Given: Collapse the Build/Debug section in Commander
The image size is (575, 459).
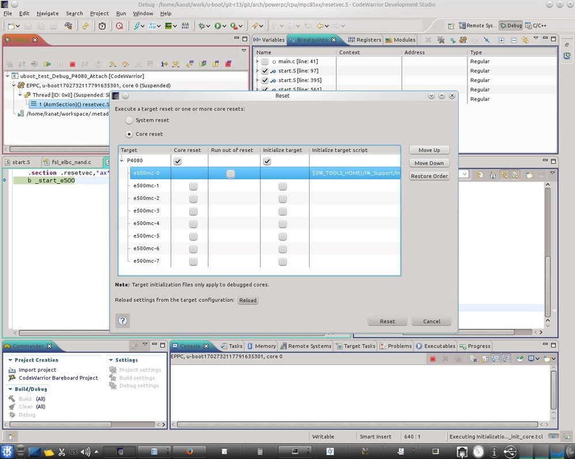Looking at the screenshot, I should [10, 389].
